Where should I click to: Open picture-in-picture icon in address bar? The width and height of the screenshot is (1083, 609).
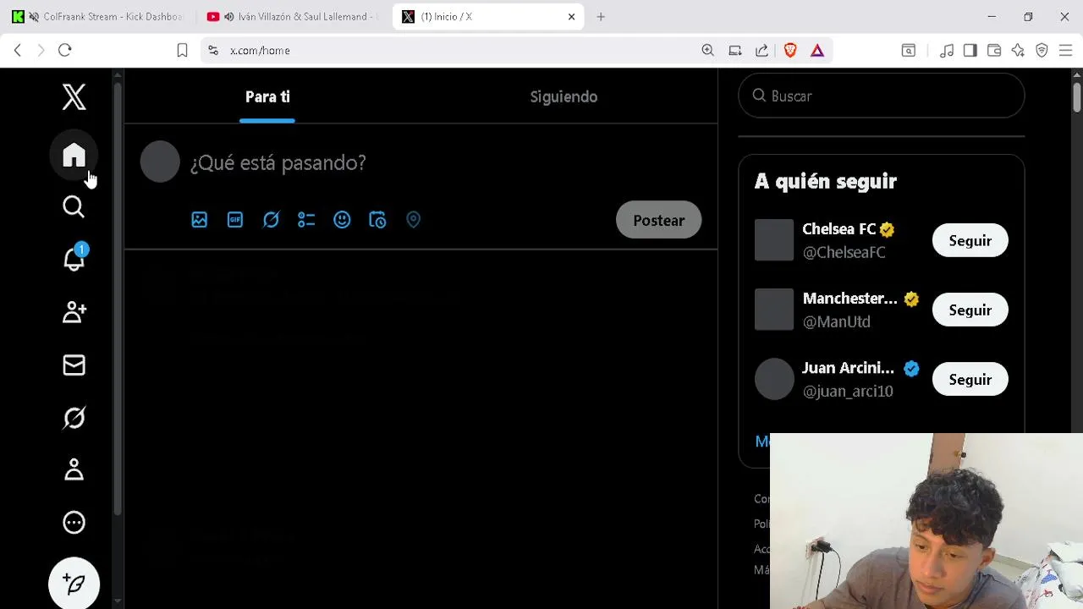tap(734, 51)
